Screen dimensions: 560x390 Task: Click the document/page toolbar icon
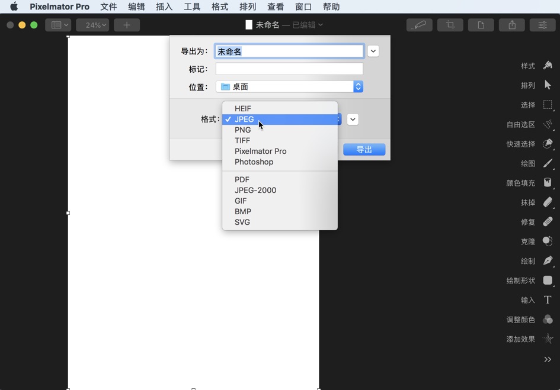(481, 25)
